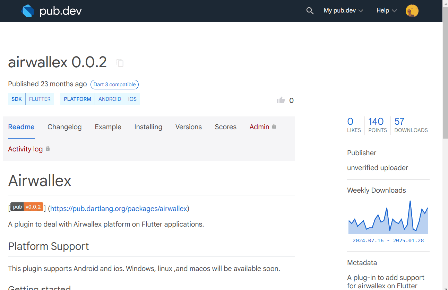Click the ANDROID platform tag
The image size is (448, 290).
tap(110, 99)
